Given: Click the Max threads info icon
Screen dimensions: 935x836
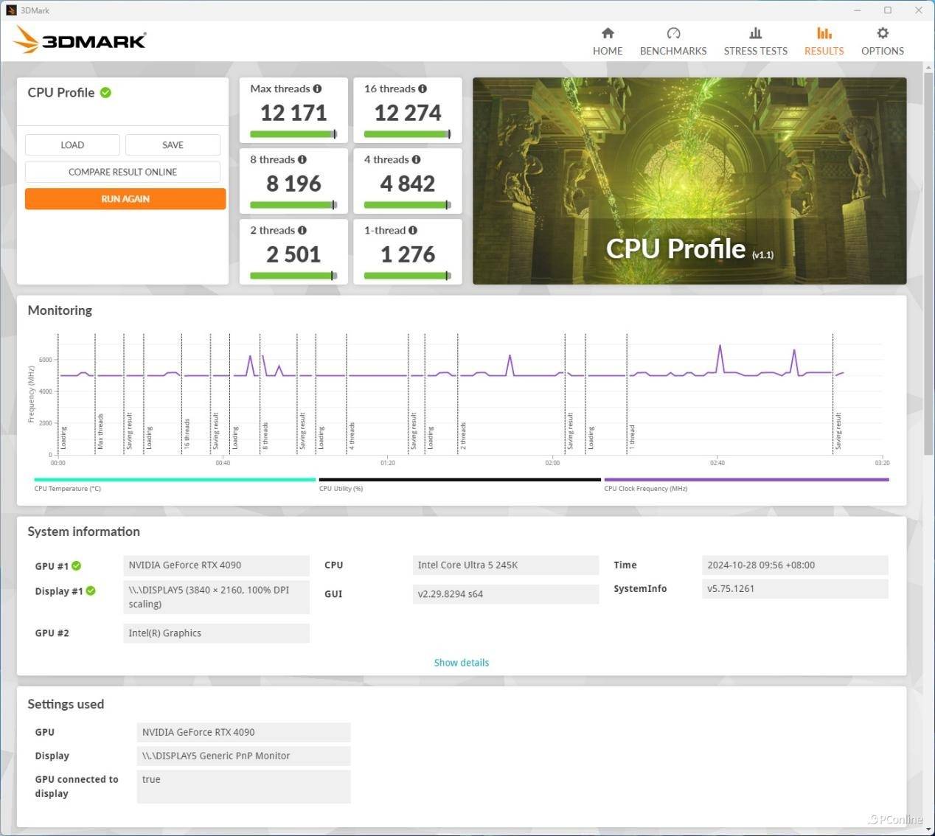Looking at the screenshot, I should click(317, 88).
